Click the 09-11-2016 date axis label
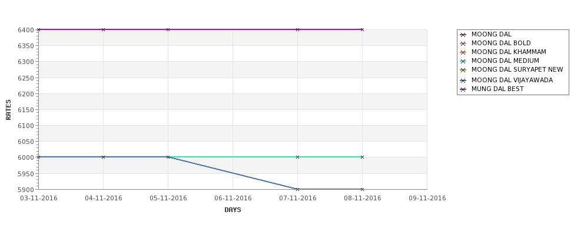Screen dimensions: 574x252 (427, 198)
